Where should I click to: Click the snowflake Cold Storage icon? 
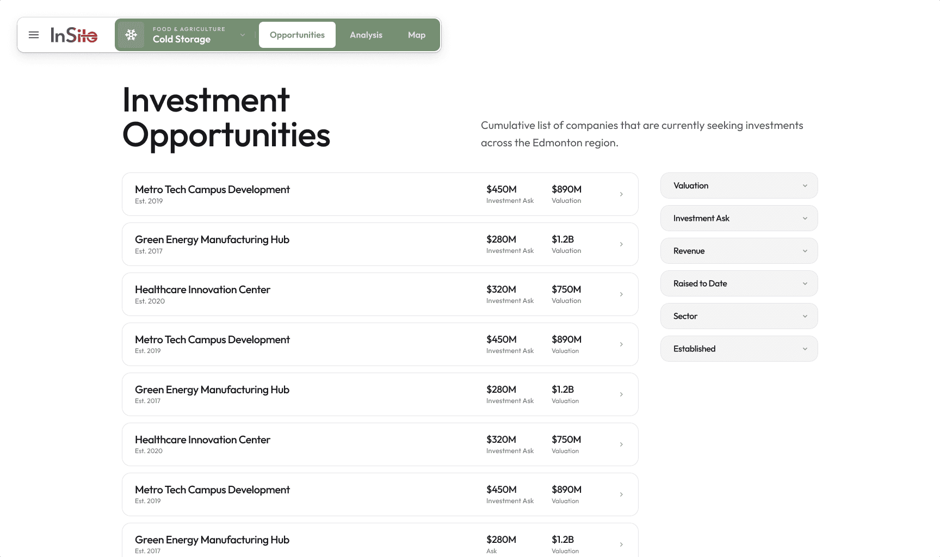point(131,35)
